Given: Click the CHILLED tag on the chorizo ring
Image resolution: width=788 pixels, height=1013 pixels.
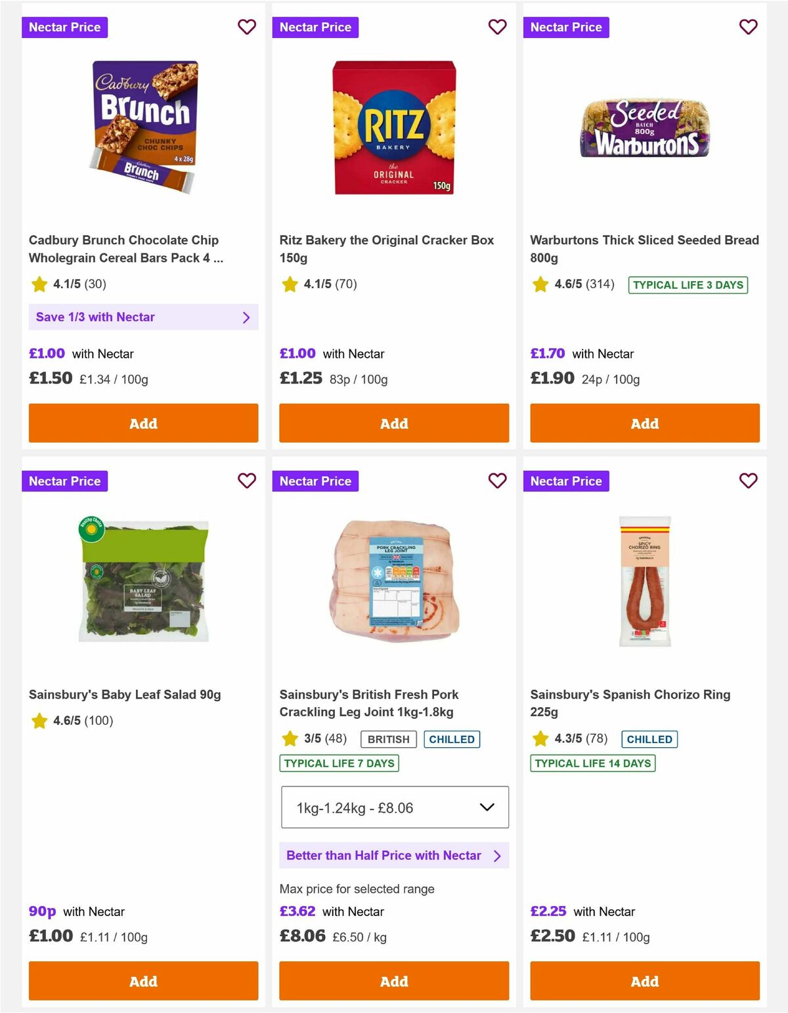Looking at the screenshot, I should coord(649,738).
